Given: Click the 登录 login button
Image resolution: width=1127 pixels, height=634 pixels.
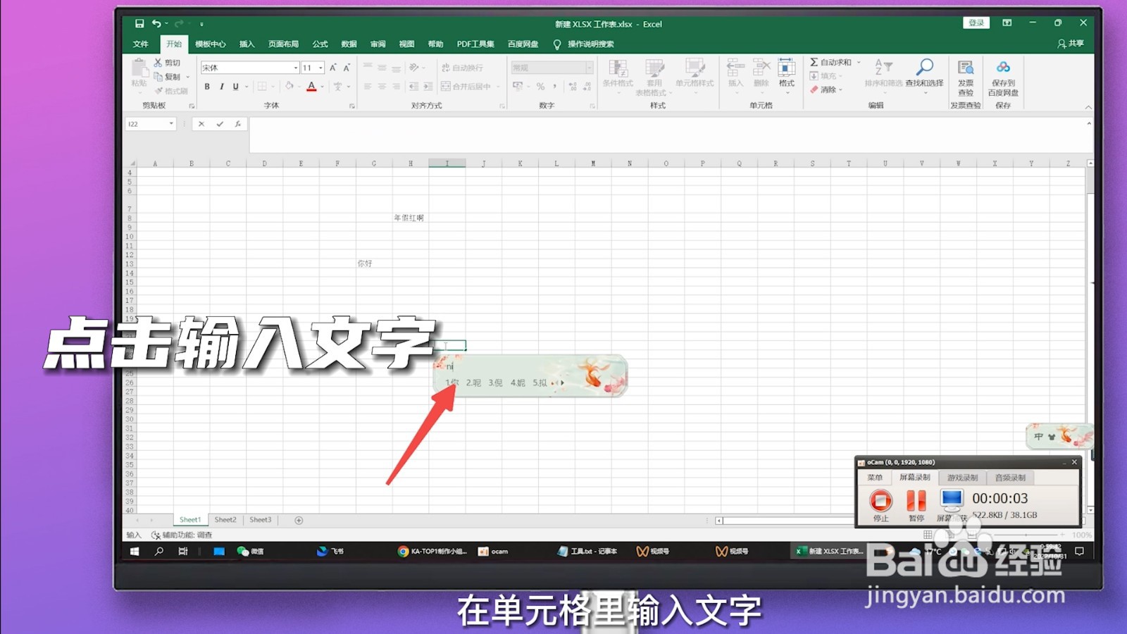Looking at the screenshot, I should pos(976,22).
